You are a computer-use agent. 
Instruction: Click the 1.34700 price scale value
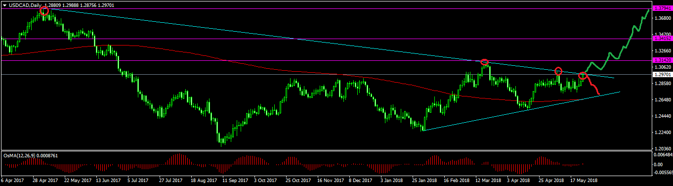pyautogui.click(x=663, y=34)
